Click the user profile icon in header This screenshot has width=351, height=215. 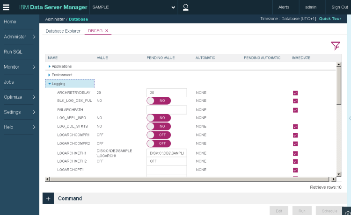pyautogui.click(x=185, y=7)
